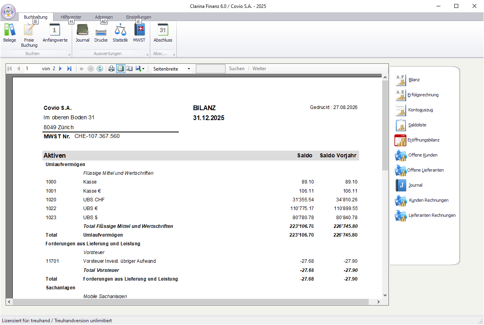Expand the Abschluss group dialog launcher

tap(174, 54)
